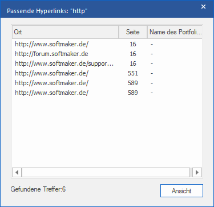Screen dimensions: 214x207
Task: Click the Gefundene Treffer:6 status text
Action: (38, 189)
